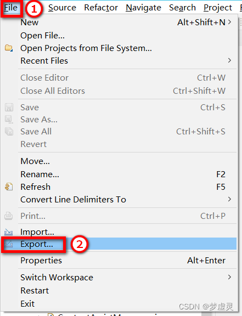Open the Navigate menu
Image resolution: width=242 pixels, height=316 pixels.
[143, 8]
